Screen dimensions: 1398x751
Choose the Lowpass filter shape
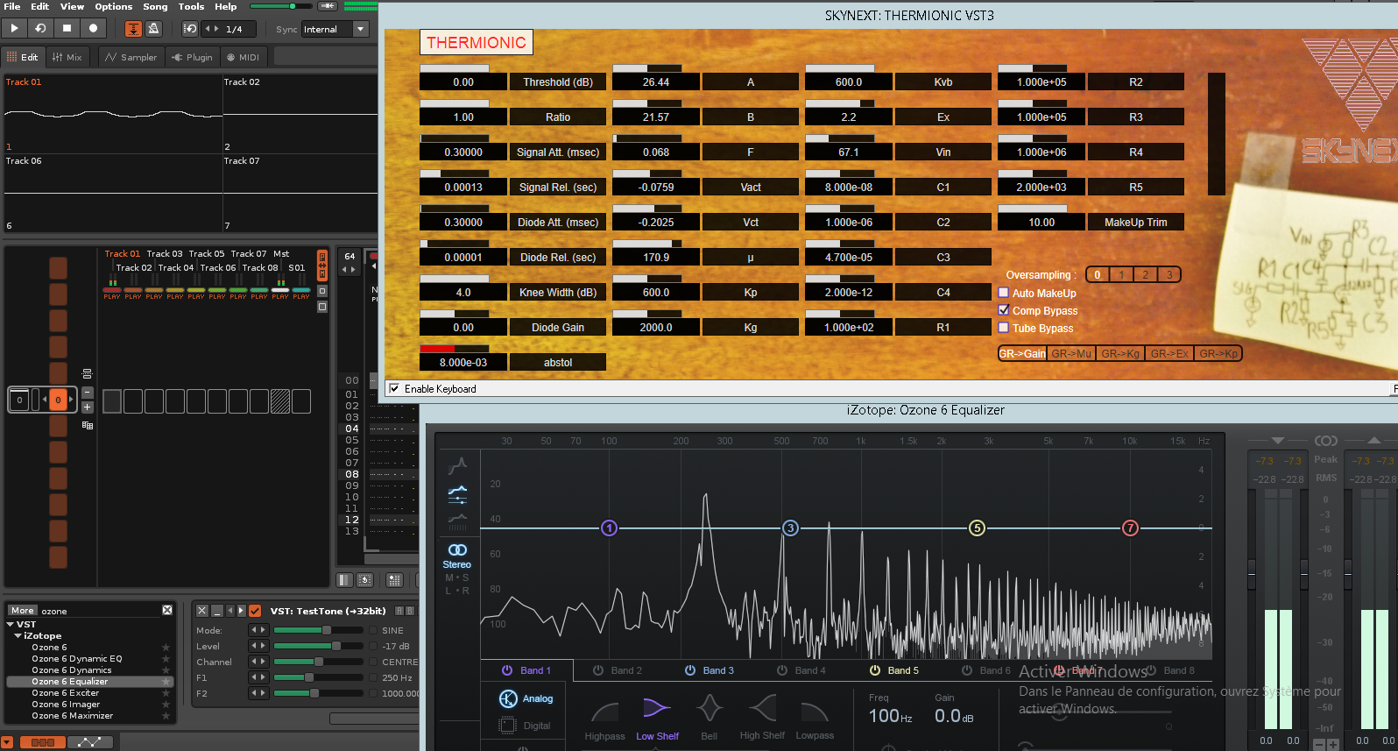point(815,719)
